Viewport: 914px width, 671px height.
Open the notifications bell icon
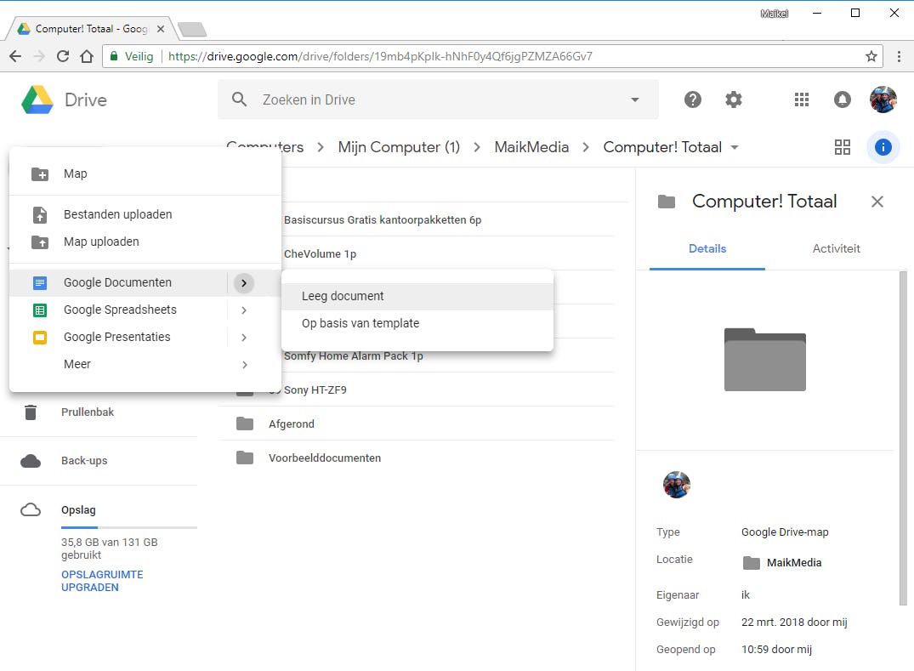pyautogui.click(x=843, y=100)
